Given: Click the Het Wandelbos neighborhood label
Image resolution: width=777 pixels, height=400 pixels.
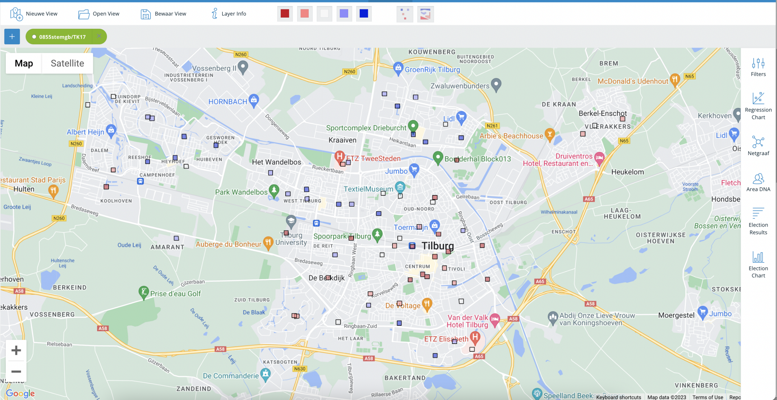Looking at the screenshot, I should [x=277, y=162].
